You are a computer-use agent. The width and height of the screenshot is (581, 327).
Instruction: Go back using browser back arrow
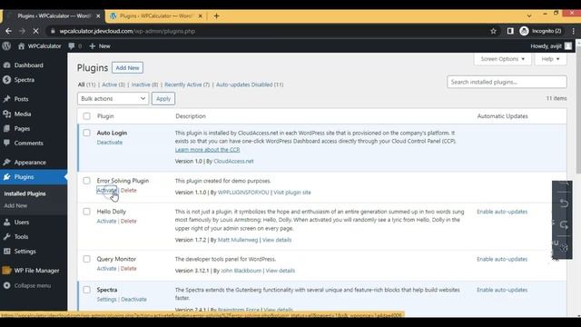point(8,31)
